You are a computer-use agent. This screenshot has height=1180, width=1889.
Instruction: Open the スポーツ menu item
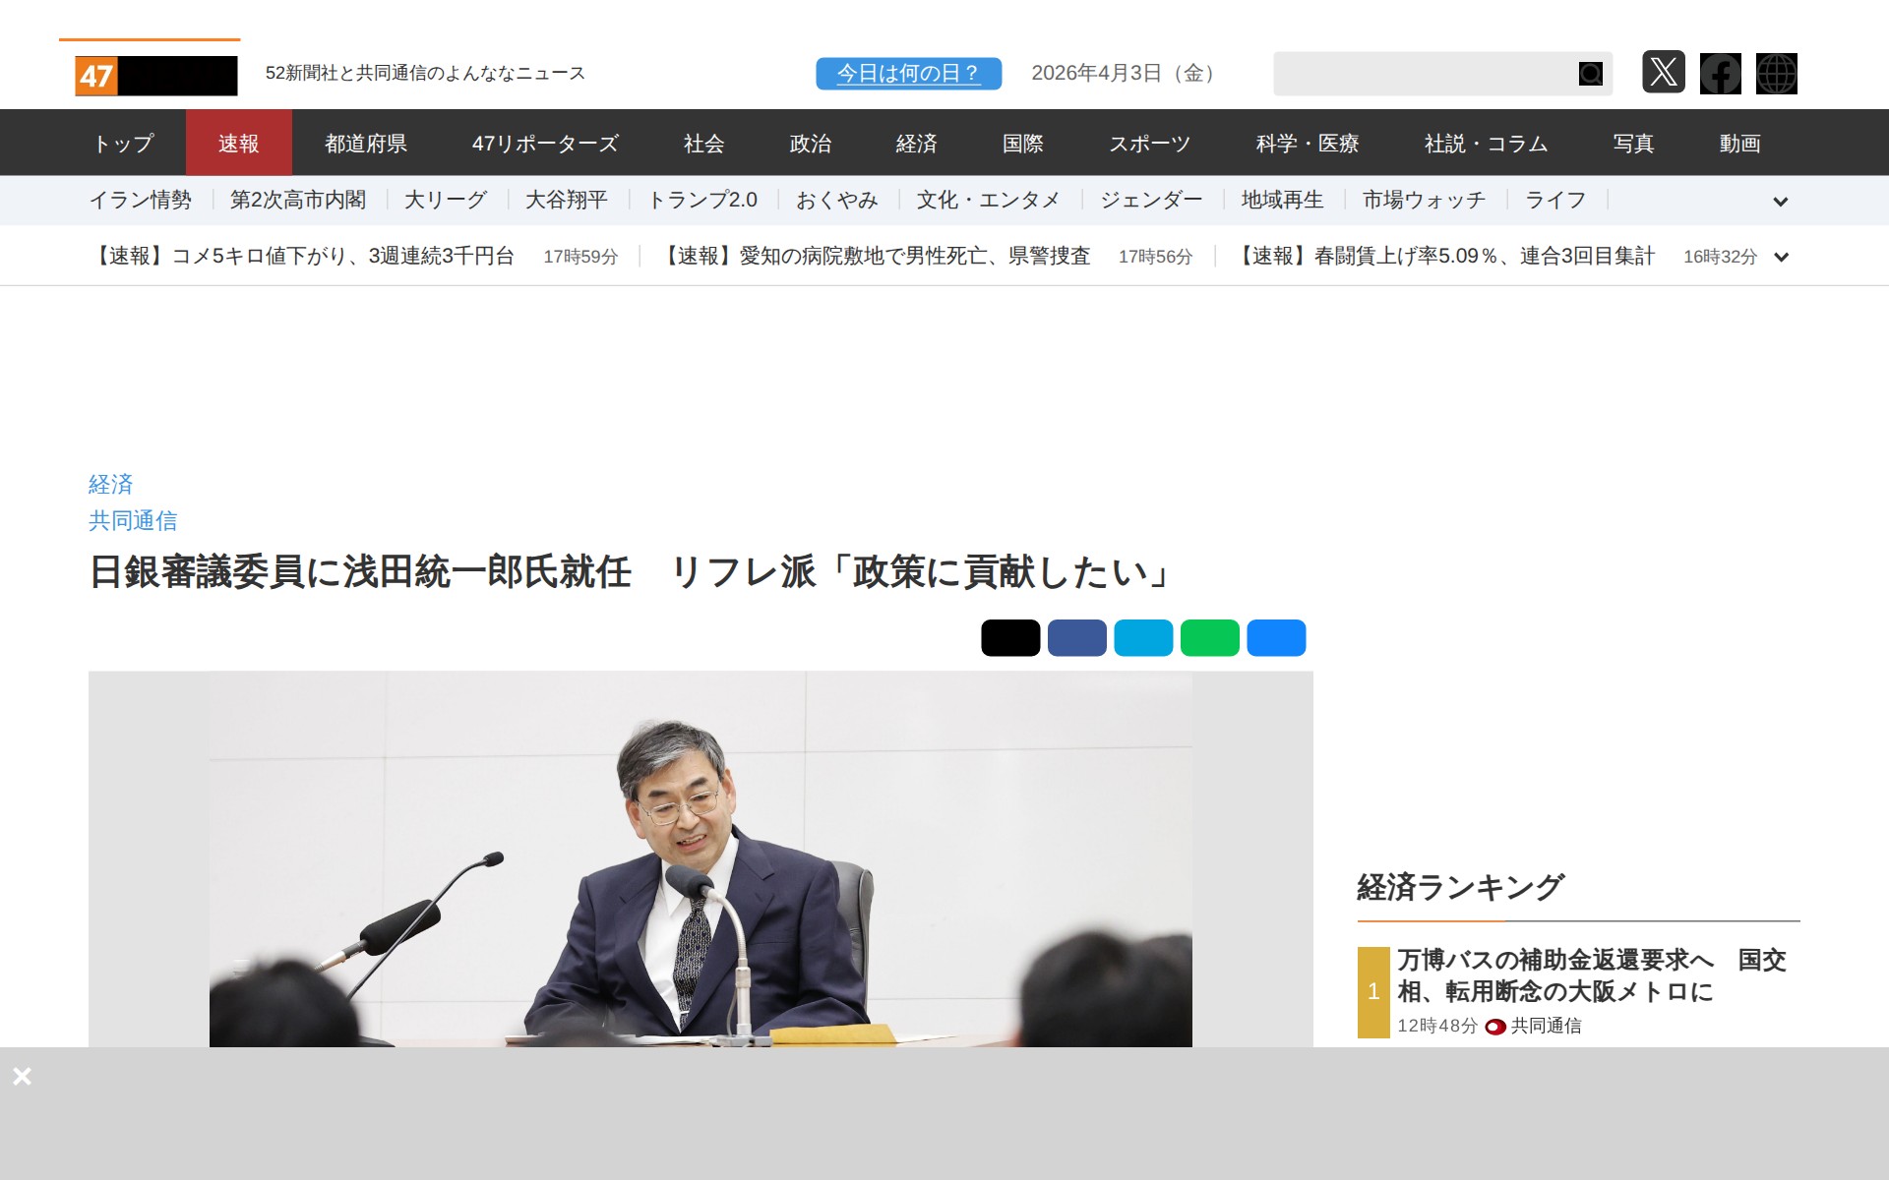[1149, 144]
